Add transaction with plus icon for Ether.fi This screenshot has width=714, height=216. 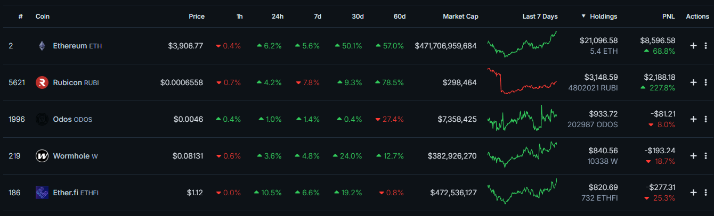click(x=693, y=193)
